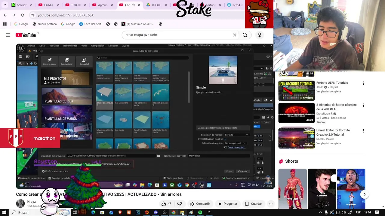Open the notification center icon in the tray
The image size is (385, 216).
click(377, 212)
